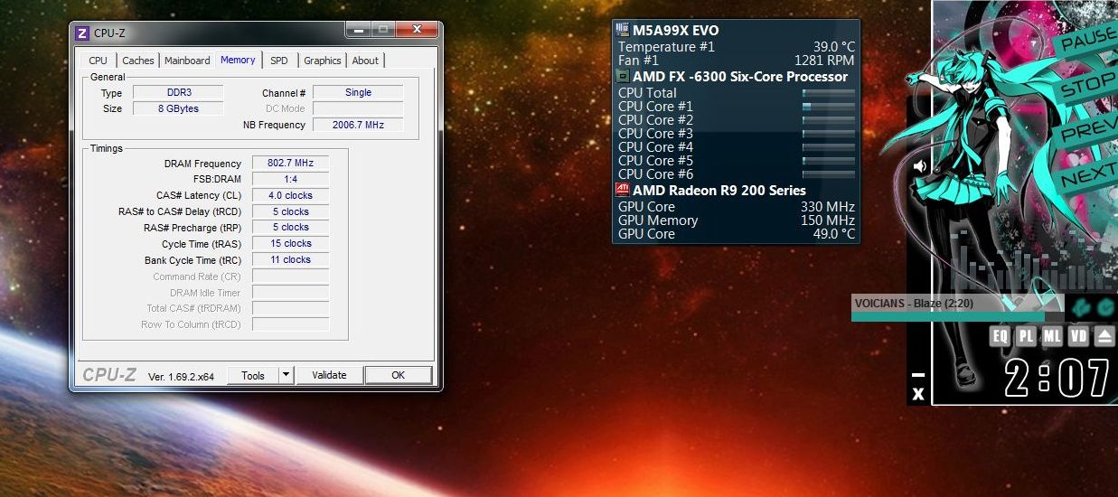This screenshot has height=497, width=1118.
Task: Close the music player with X icon
Action: pyautogui.click(x=918, y=394)
